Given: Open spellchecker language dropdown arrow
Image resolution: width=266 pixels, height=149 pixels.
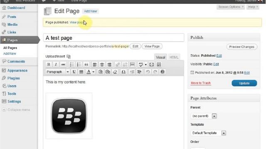Looking at the screenshot, I should click(x=146, y=65).
